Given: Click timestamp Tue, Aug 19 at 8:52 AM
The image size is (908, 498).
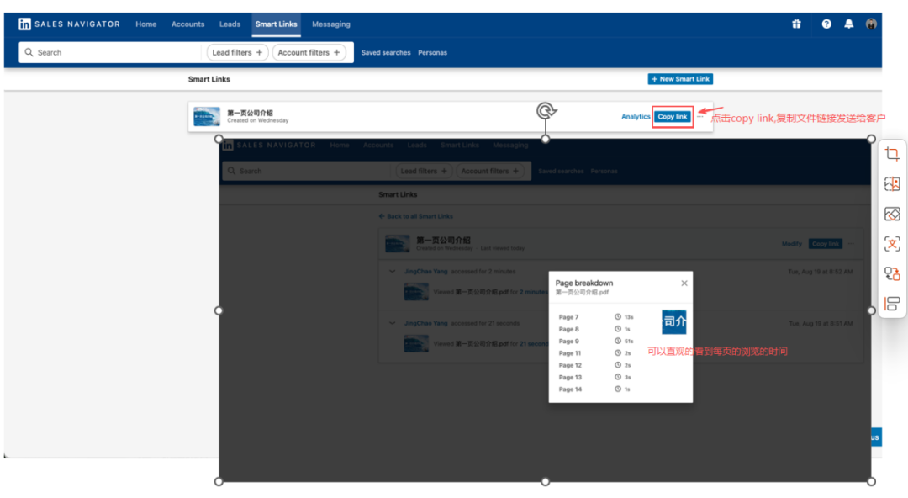Looking at the screenshot, I should click(x=820, y=272).
